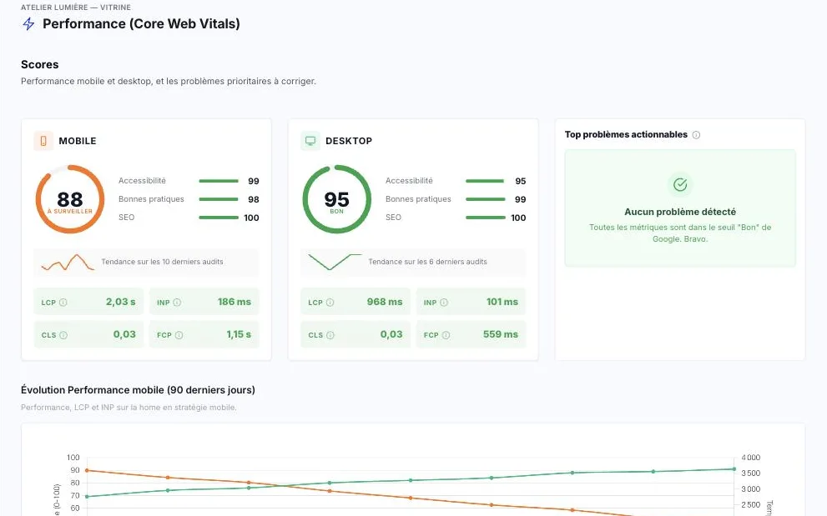The height and width of the screenshot is (516, 827).
Task: Click the Mobile score gauge showing 88
Action: point(69,199)
